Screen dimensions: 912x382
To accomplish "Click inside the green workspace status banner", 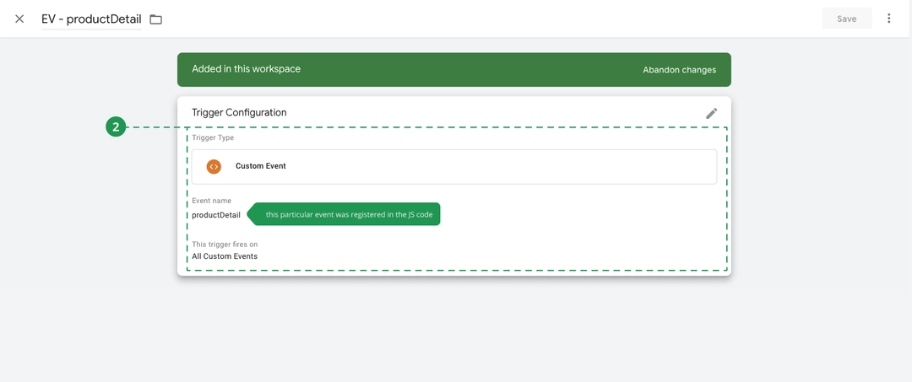I will [454, 70].
